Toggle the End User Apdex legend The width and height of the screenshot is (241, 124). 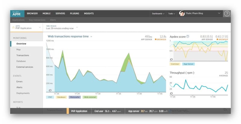pyautogui.click(x=175, y=64)
